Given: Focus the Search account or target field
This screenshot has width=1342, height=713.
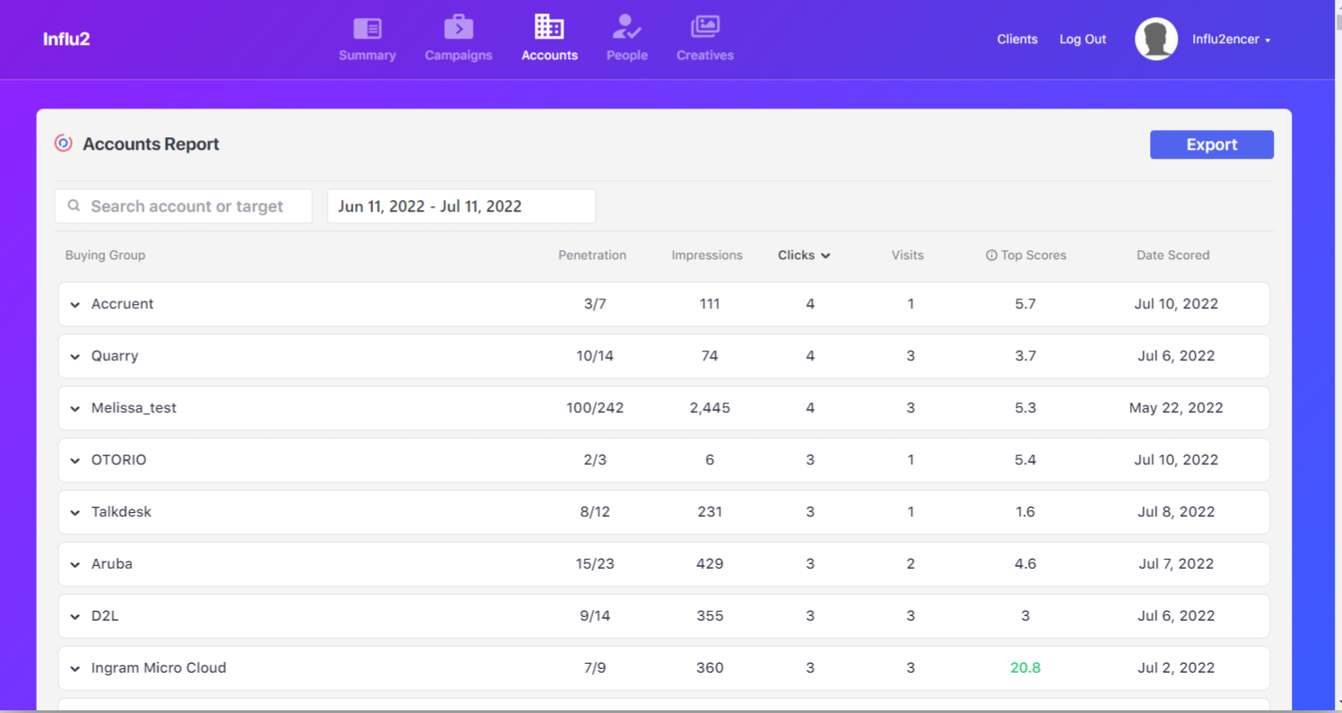Looking at the screenshot, I should pos(184,206).
